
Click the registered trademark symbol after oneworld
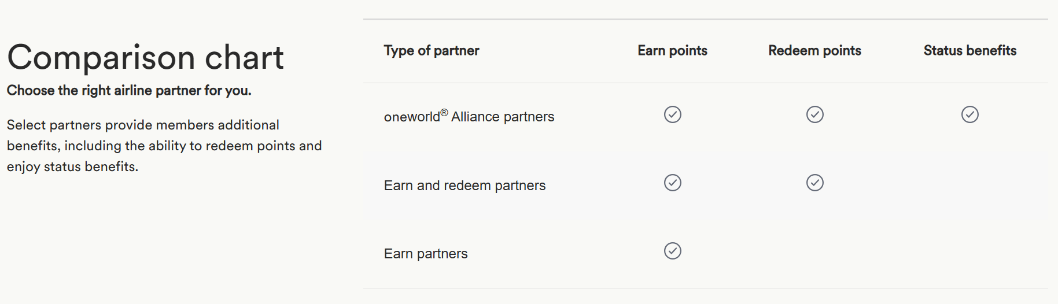click(444, 113)
